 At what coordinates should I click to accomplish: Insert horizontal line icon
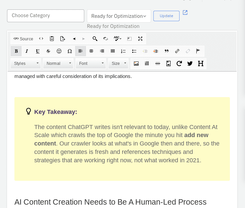158,64
